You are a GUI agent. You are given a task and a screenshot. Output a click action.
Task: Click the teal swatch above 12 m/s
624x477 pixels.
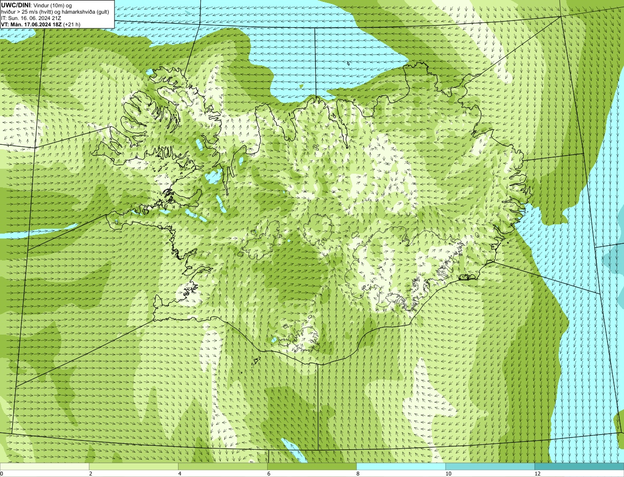click(x=579, y=466)
